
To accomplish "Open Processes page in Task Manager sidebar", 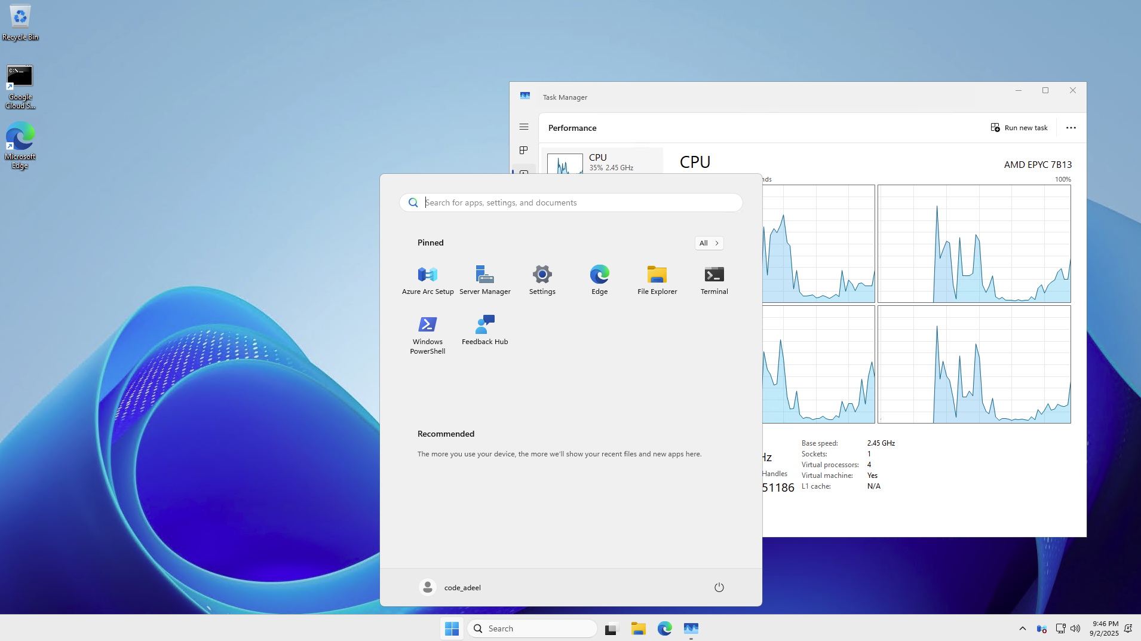I will [x=524, y=150].
